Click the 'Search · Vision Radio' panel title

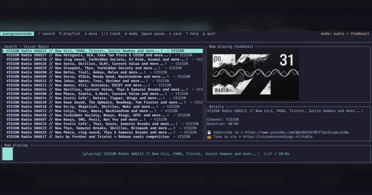(x=26, y=46)
